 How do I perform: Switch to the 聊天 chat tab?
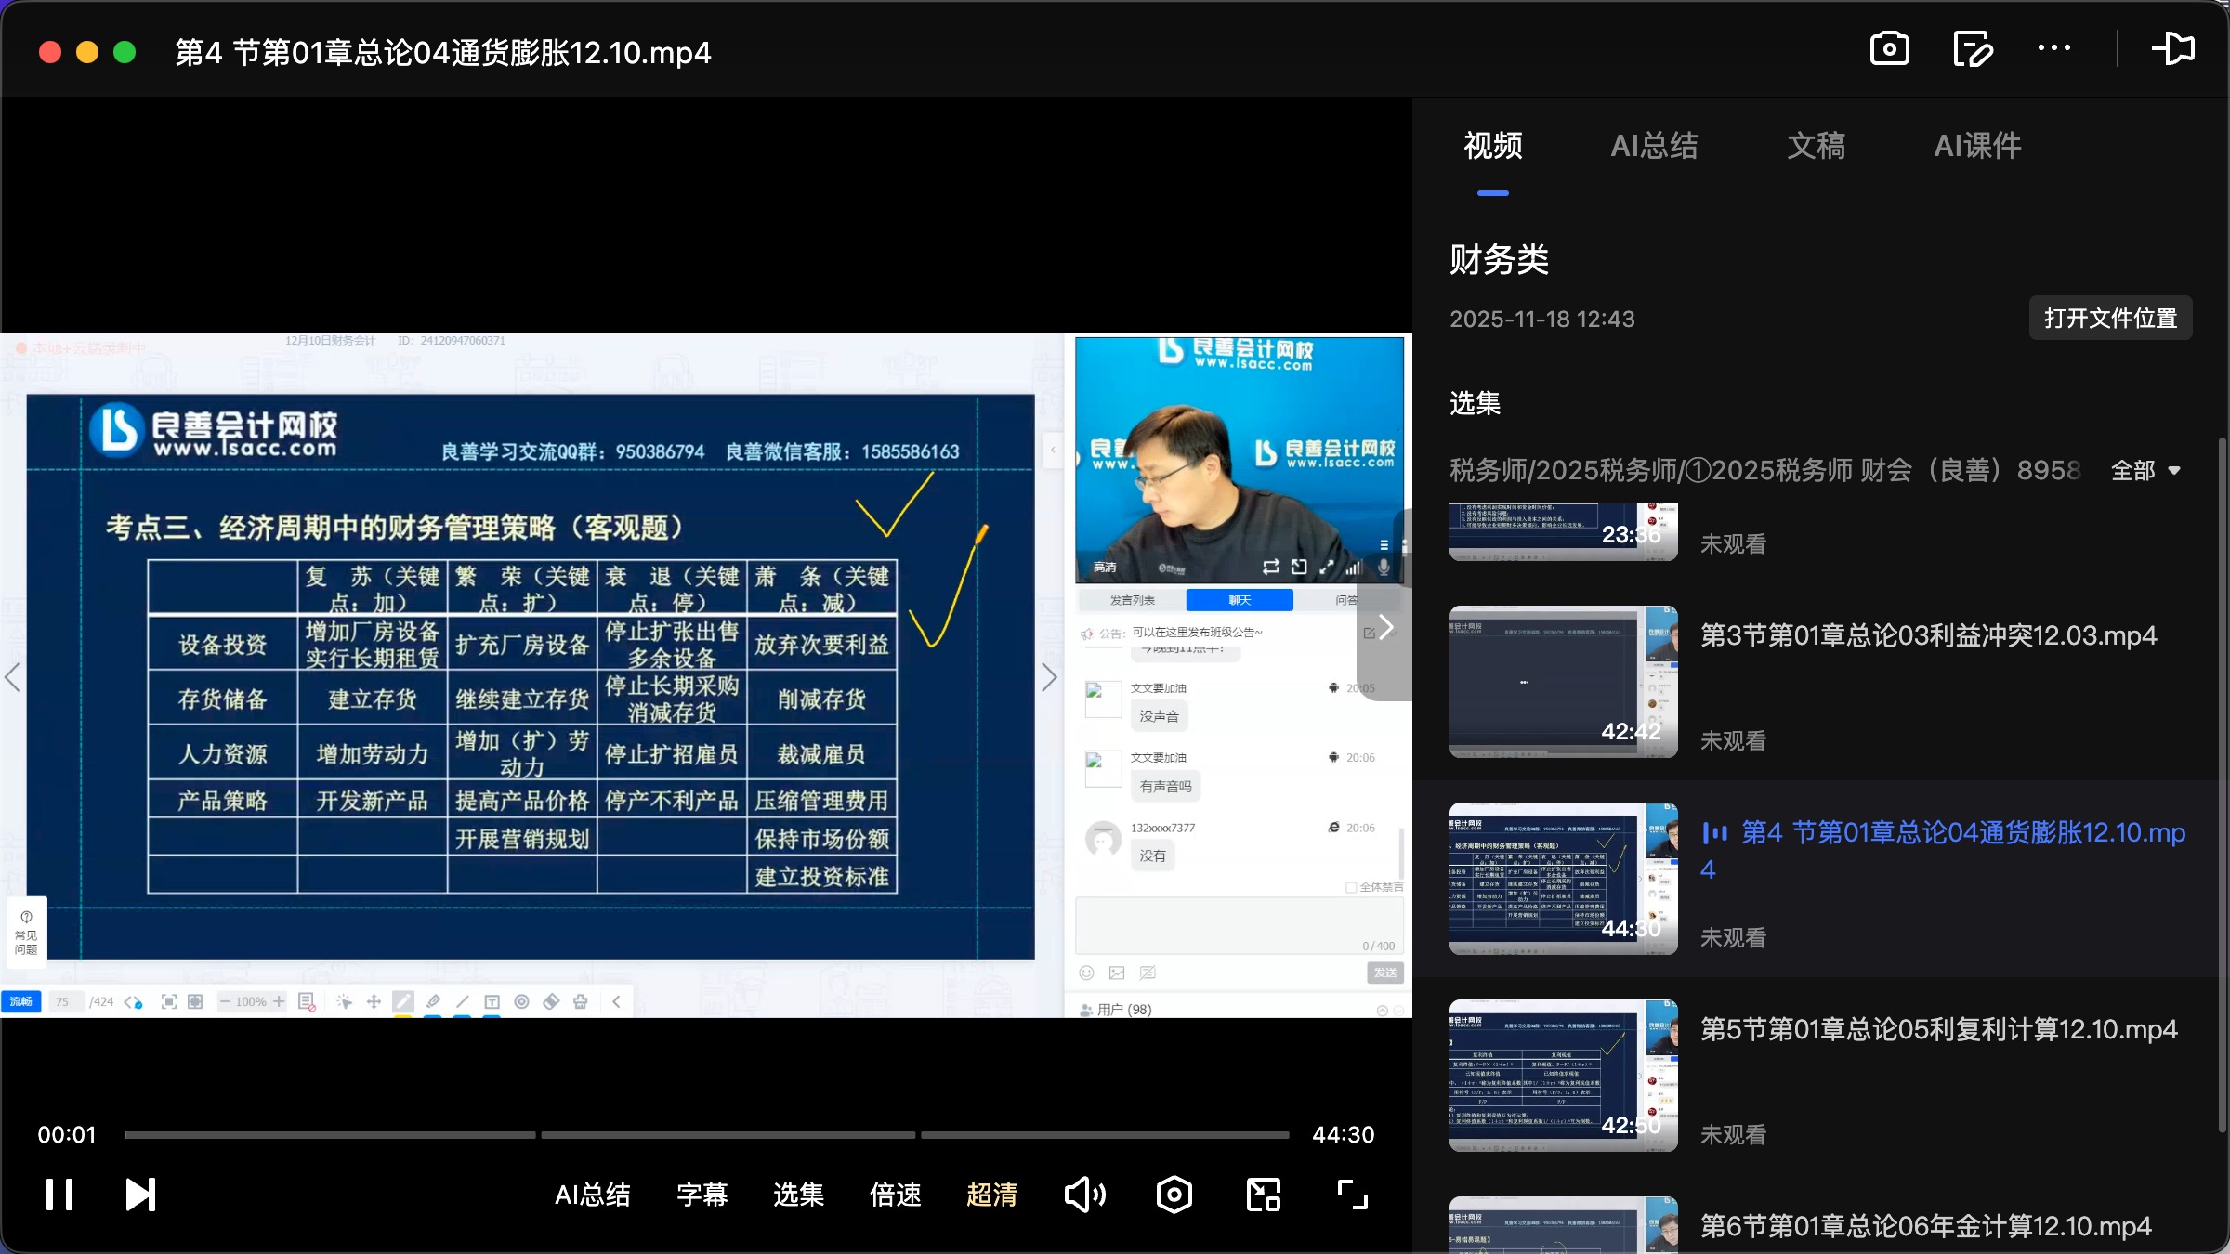[x=1239, y=599]
